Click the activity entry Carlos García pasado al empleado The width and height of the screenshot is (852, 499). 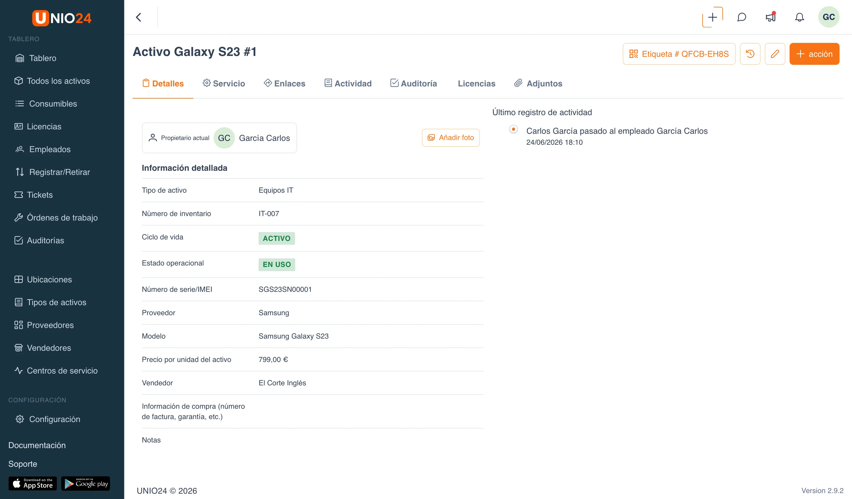617,131
